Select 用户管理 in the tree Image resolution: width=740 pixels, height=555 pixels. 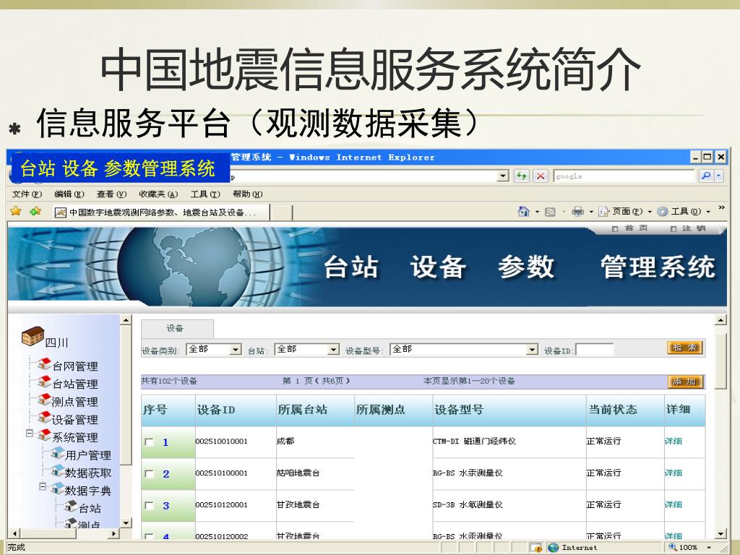coord(87,455)
